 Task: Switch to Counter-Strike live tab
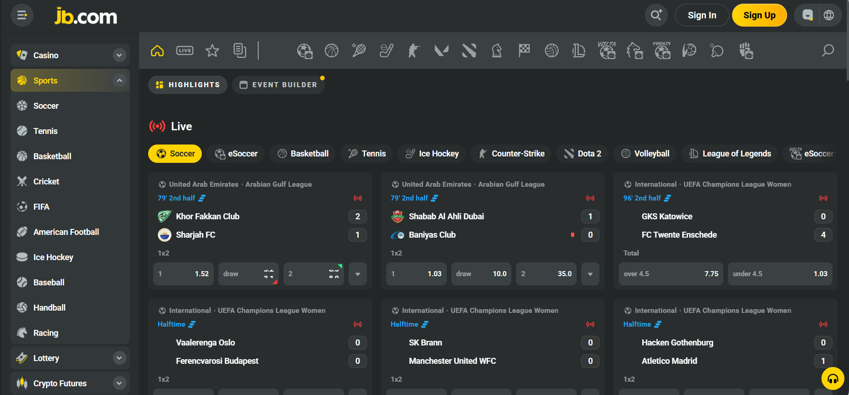(x=511, y=154)
